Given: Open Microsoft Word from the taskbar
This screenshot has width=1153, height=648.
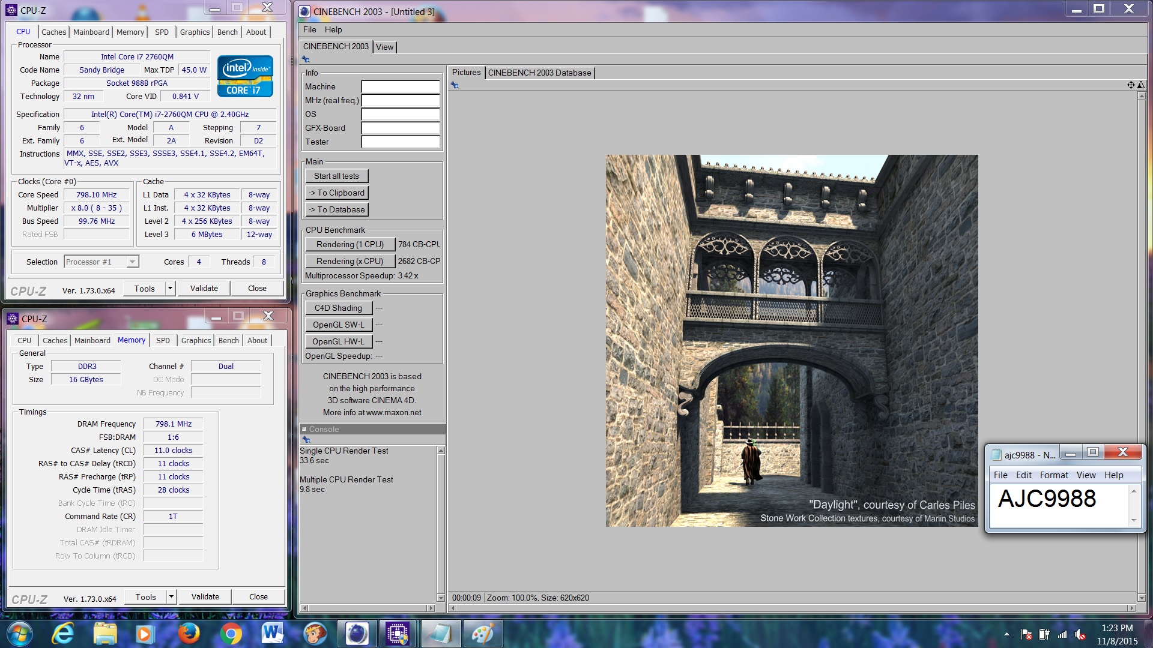Looking at the screenshot, I should 272,634.
